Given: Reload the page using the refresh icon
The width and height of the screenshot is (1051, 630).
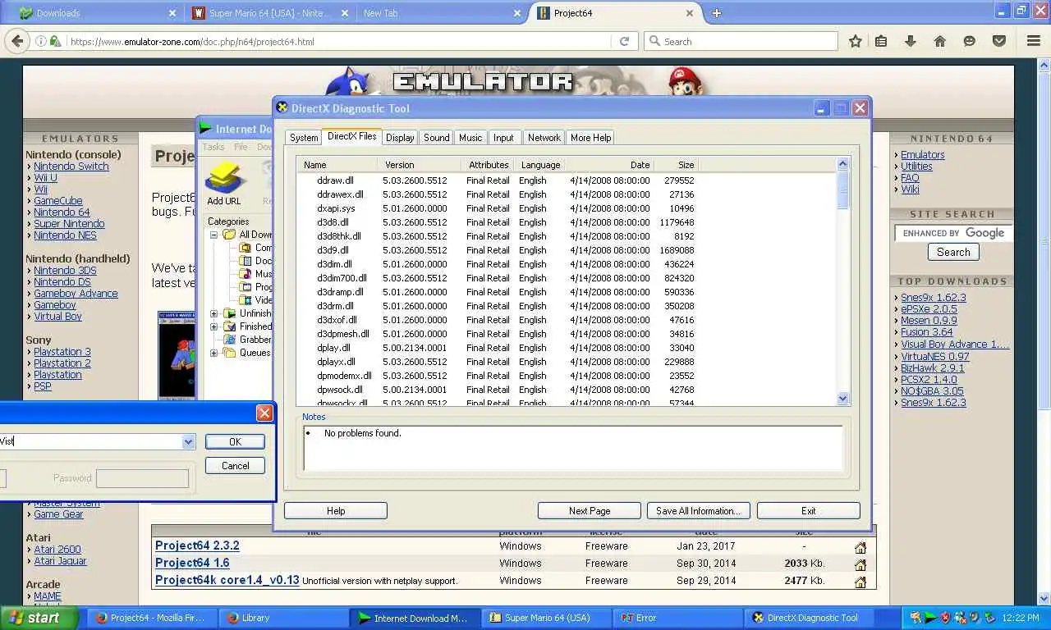Looking at the screenshot, I should [624, 41].
